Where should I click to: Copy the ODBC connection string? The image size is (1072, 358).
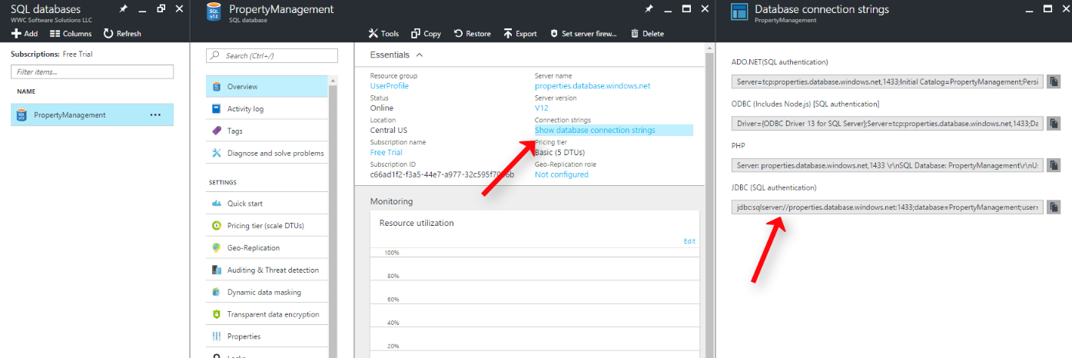click(x=1054, y=123)
